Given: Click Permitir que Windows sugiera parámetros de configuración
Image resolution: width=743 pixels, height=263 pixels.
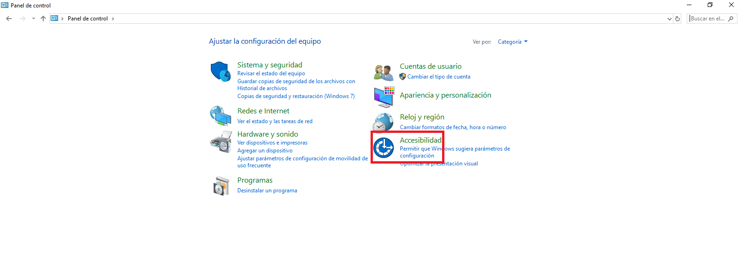Looking at the screenshot, I should [455, 152].
